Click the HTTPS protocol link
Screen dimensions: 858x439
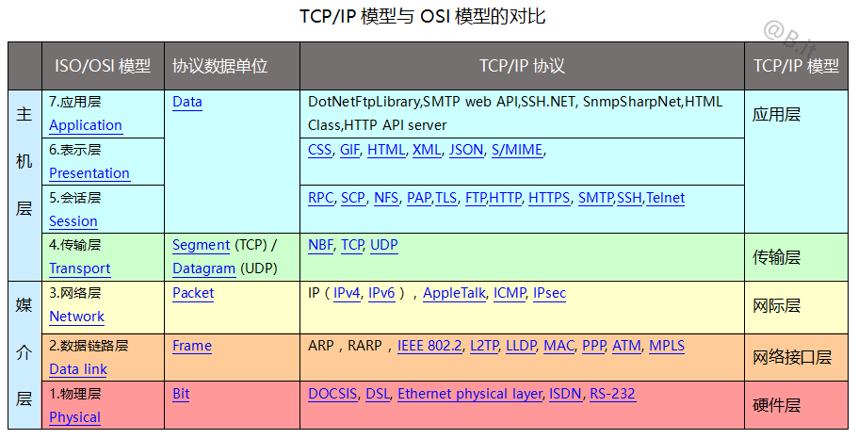coord(549,198)
